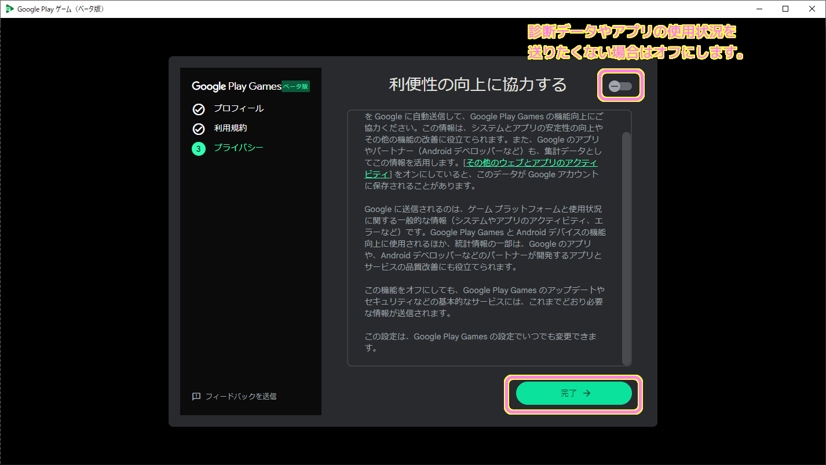The width and height of the screenshot is (826, 465).
Task: Minimize the Google Play ゲーム window
Action: [759, 9]
